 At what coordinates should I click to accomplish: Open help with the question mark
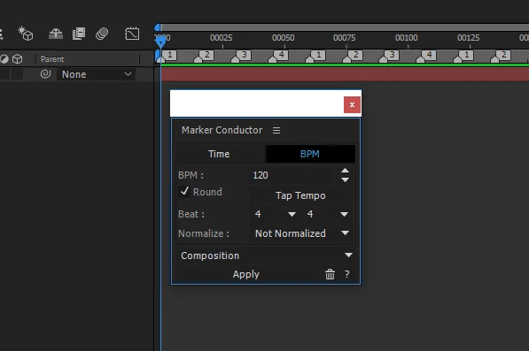coord(346,274)
